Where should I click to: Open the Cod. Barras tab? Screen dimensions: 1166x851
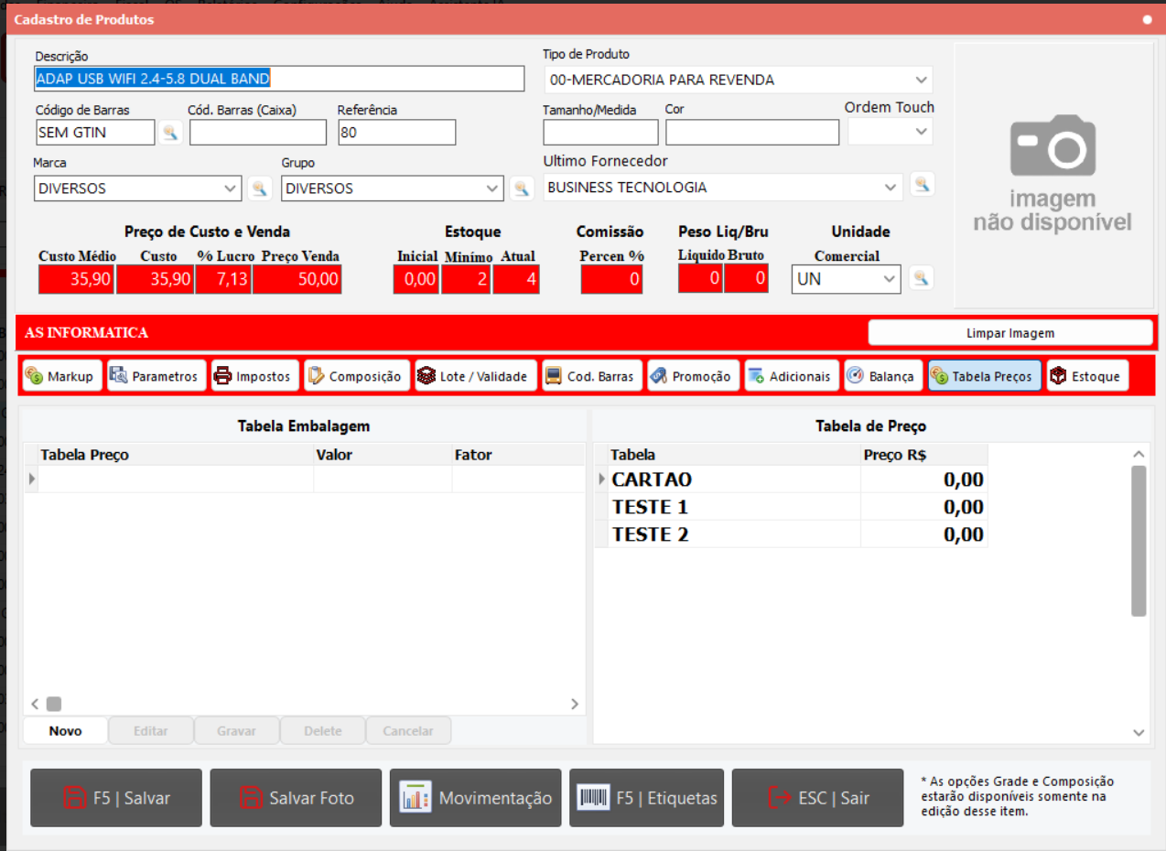tap(590, 376)
